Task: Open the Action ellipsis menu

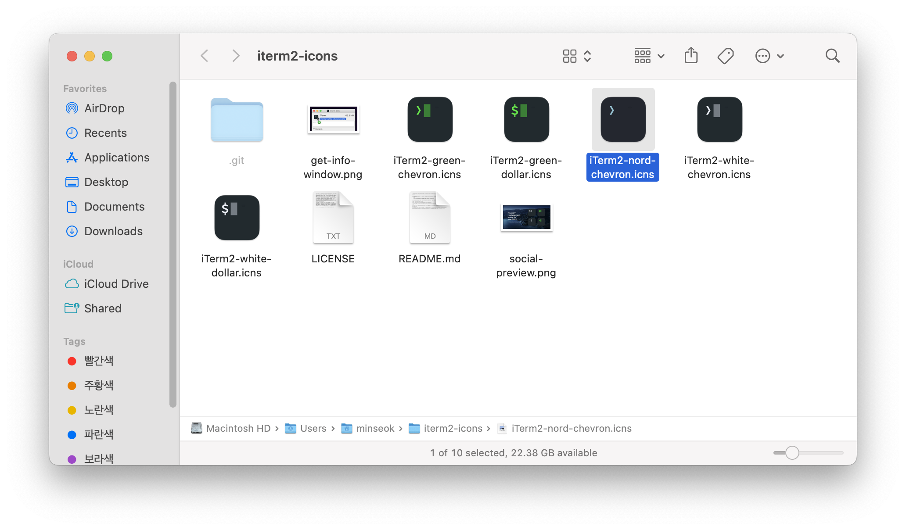Action: coord(762,56)
